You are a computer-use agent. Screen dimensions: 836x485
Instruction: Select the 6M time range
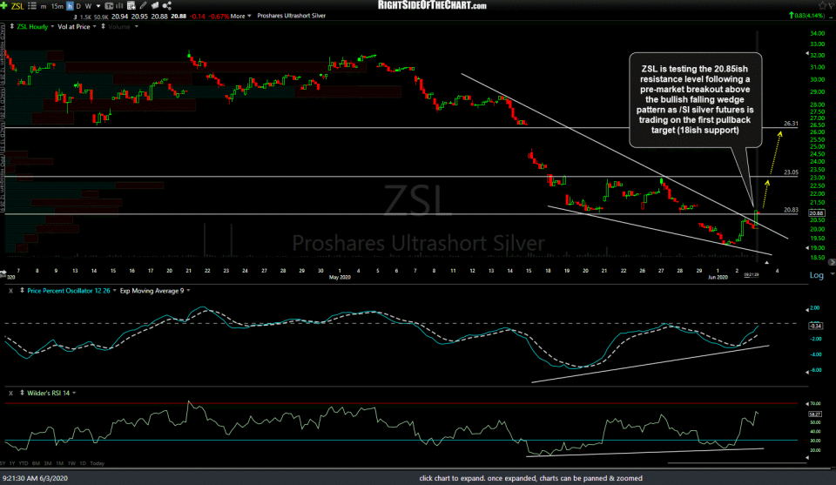[37, 464]
